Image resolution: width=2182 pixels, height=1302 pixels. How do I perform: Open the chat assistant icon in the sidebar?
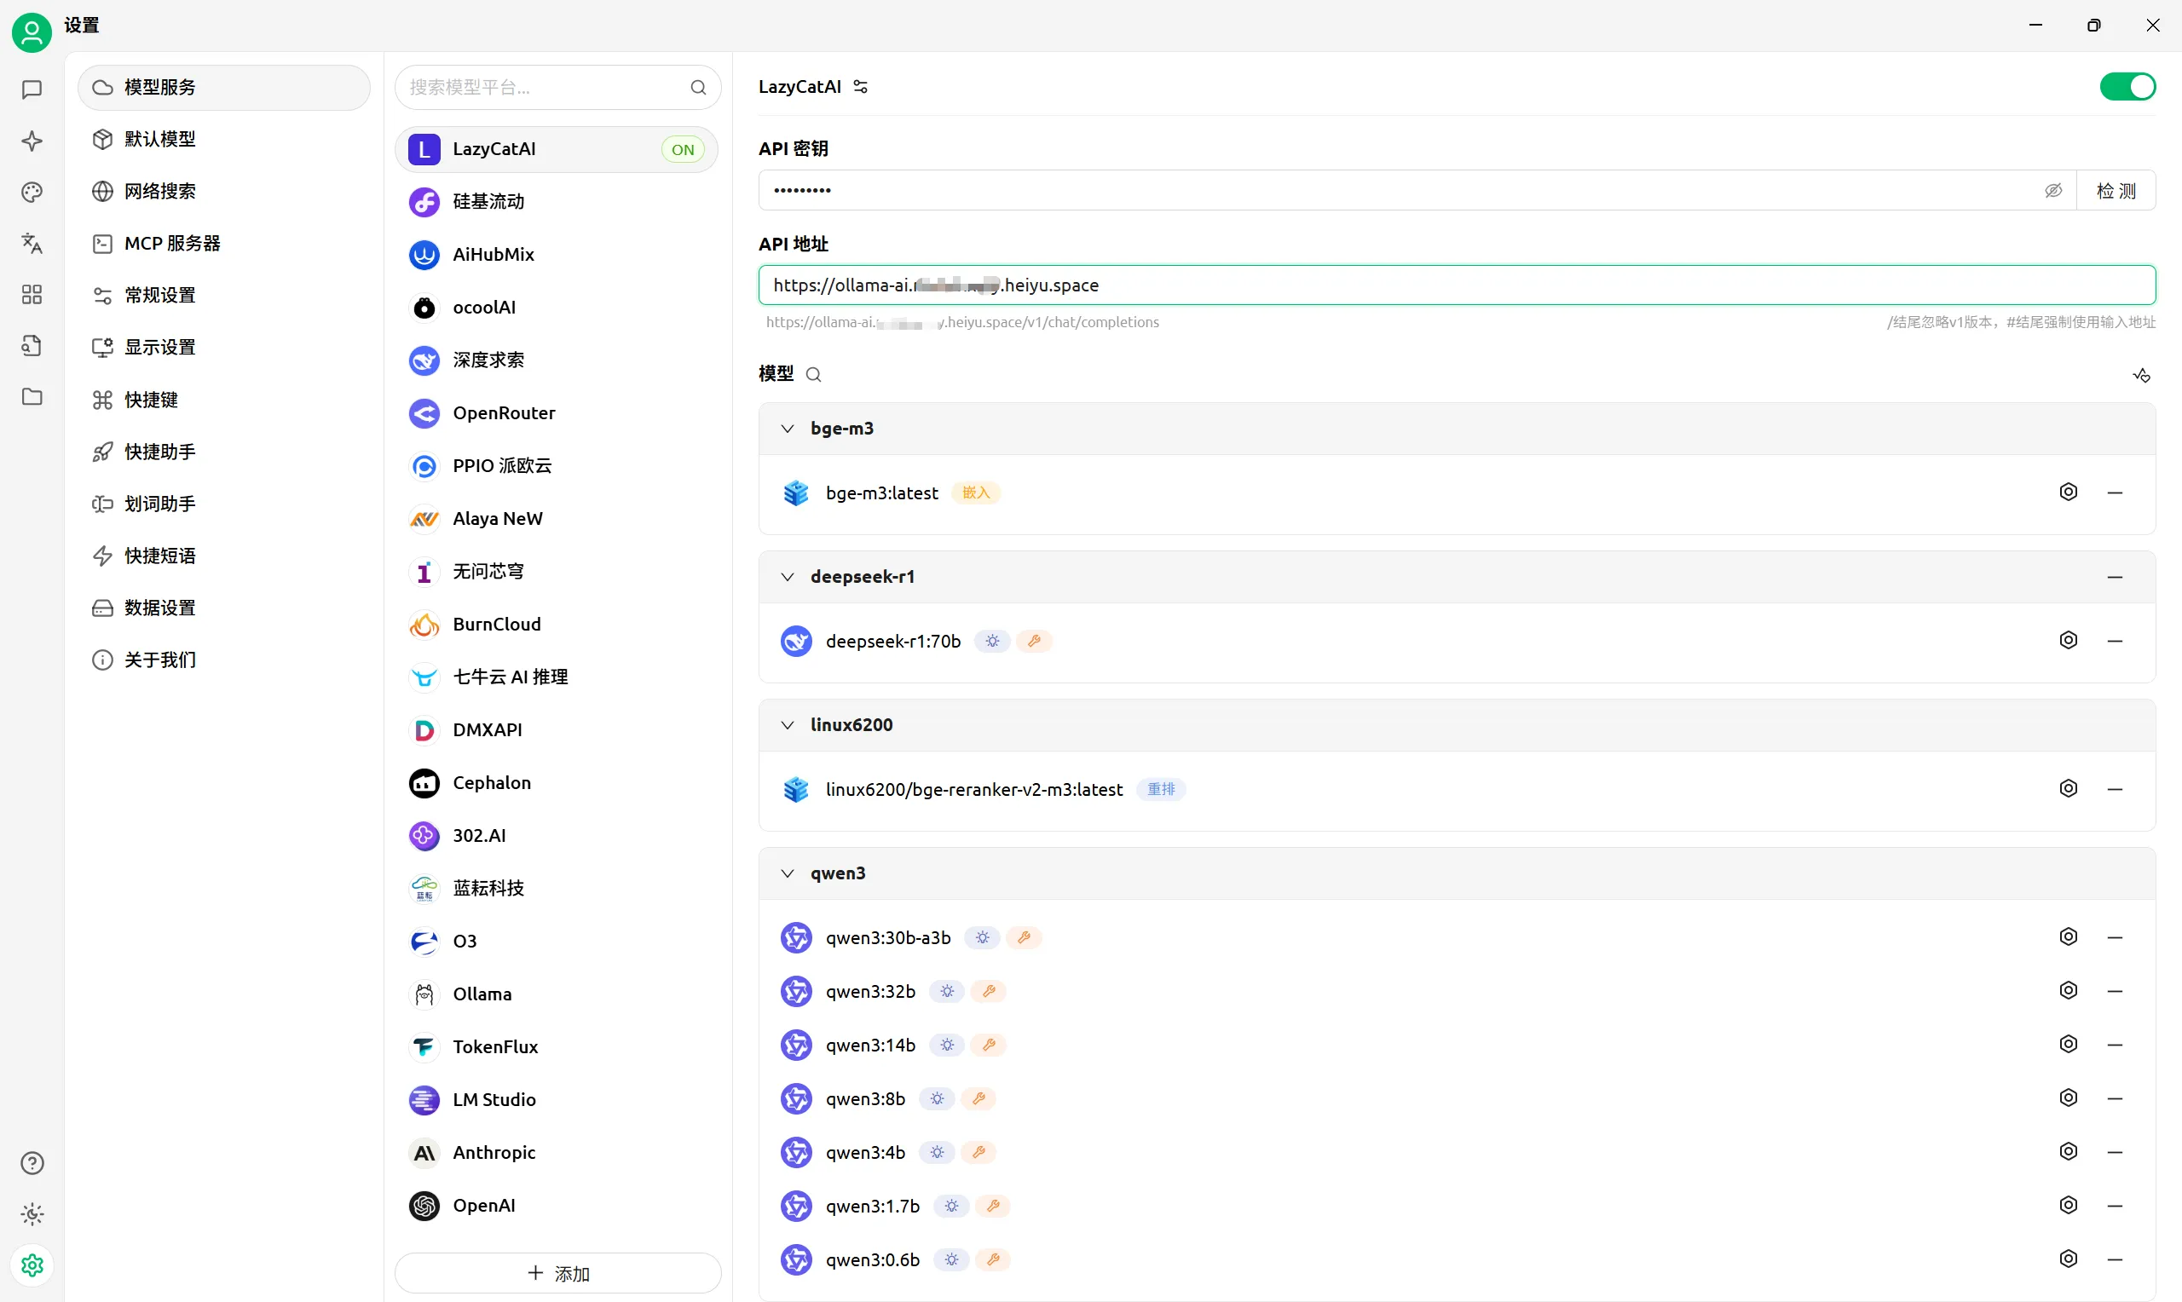coord(32,89)
